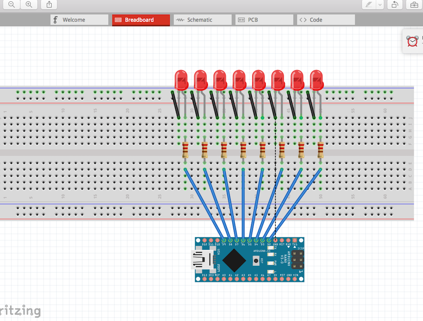Click the rotate icon in toolbar
This screenshot has width=423, height=321.
tap(395, 4)
